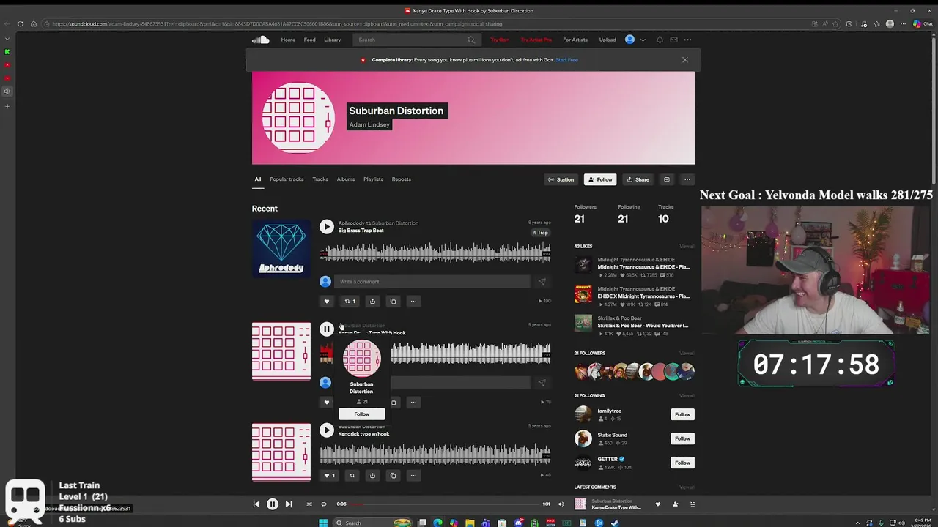Copy link of Big Brass Trap Beat
938x527 pixels.
[x=393, y=302]
